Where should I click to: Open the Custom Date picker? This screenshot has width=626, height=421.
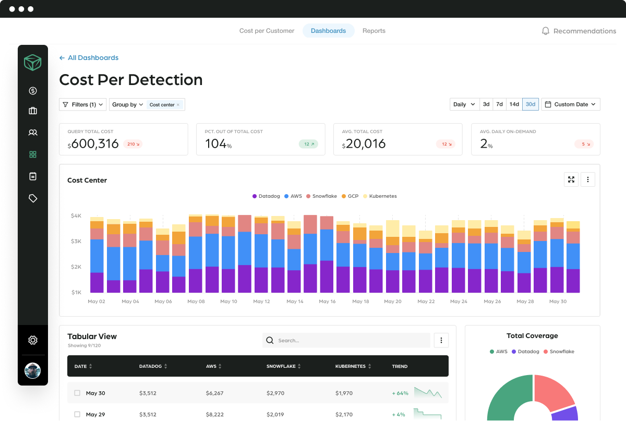tap(571, 104)
